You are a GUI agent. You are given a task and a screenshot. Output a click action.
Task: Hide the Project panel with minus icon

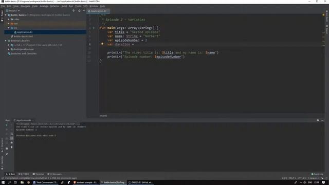tap(84, 11)
